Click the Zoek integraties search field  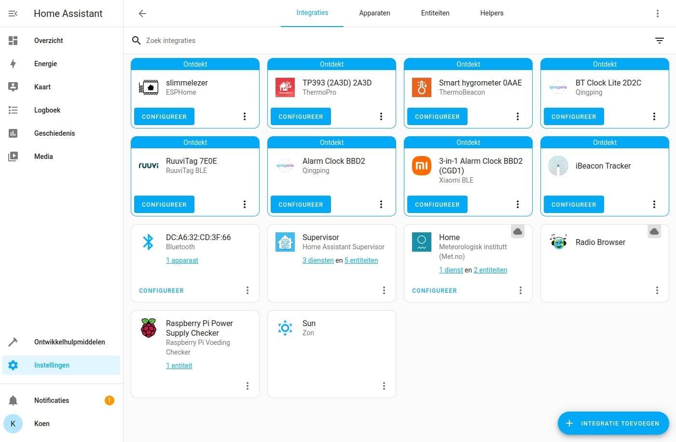396,41
